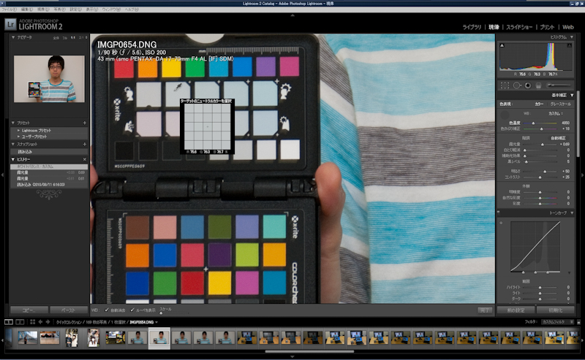The image size is (585, 360).
Task: Enable tone curve point adjustment target
Action: pos(501,223)
